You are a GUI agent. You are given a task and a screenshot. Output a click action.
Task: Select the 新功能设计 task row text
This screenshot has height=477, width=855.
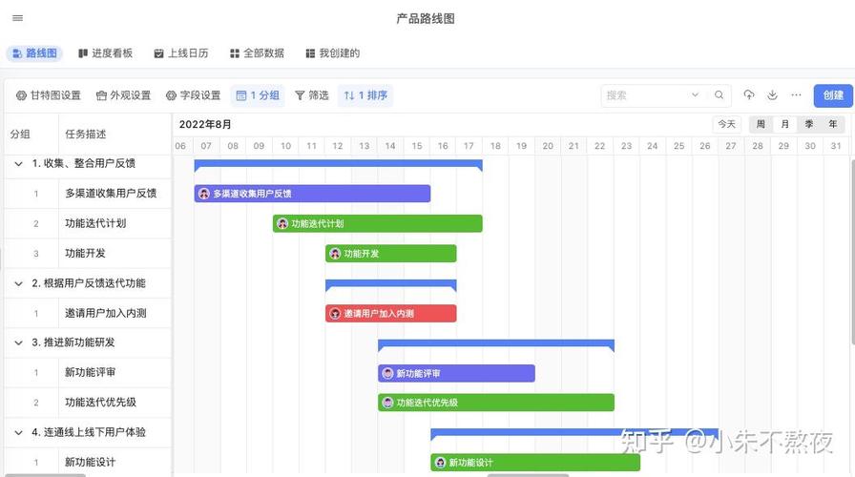90,463
